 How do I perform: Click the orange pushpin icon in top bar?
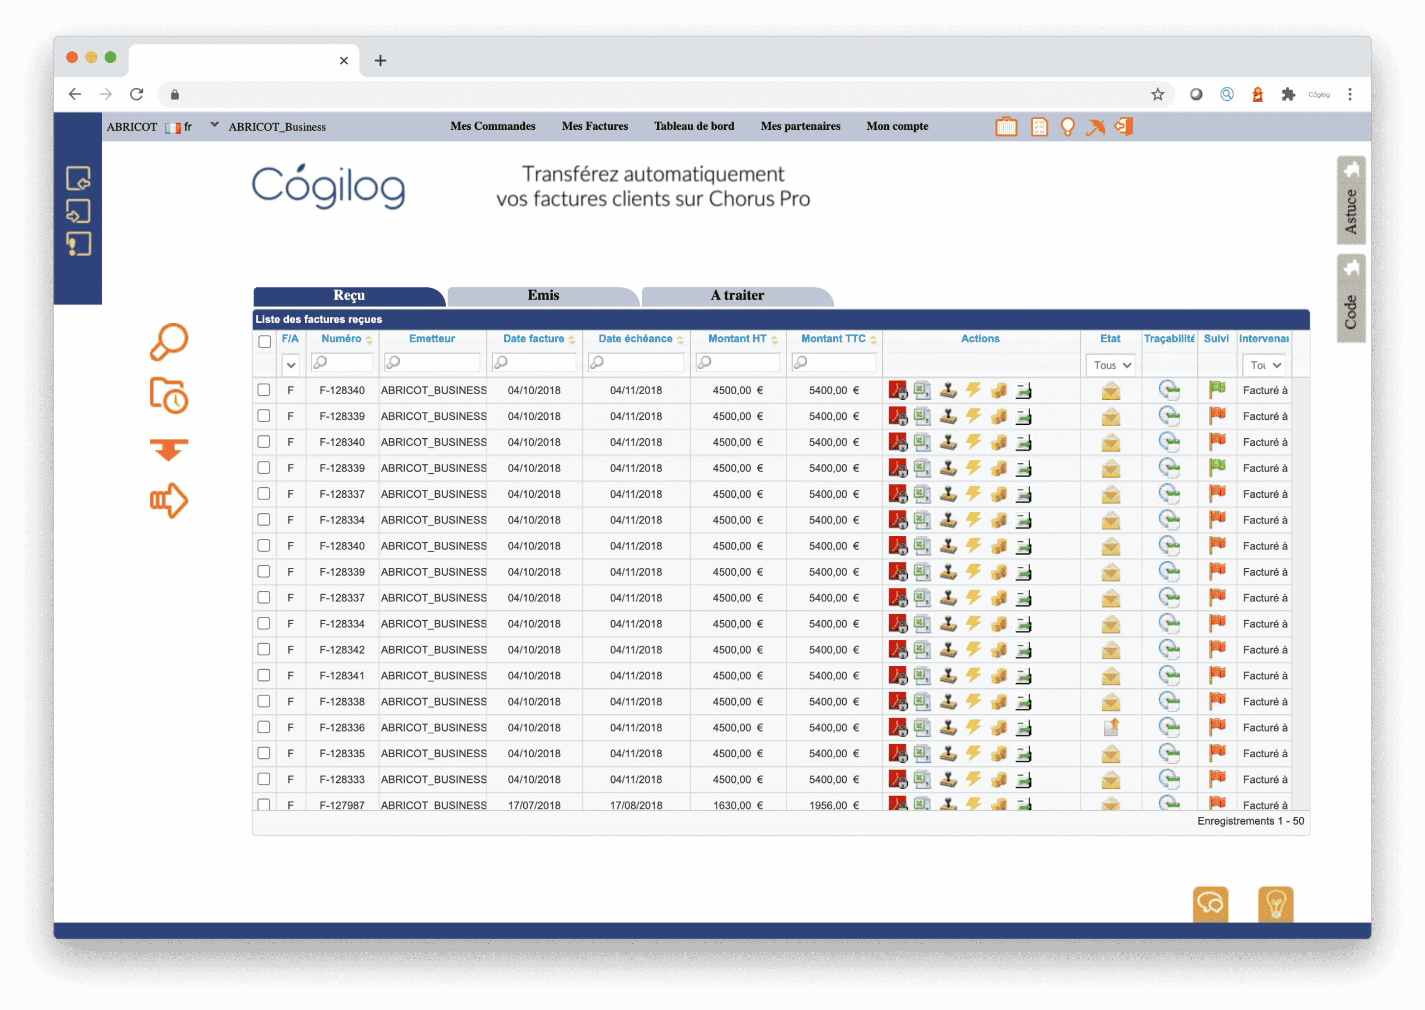[x=1095, y=126]
